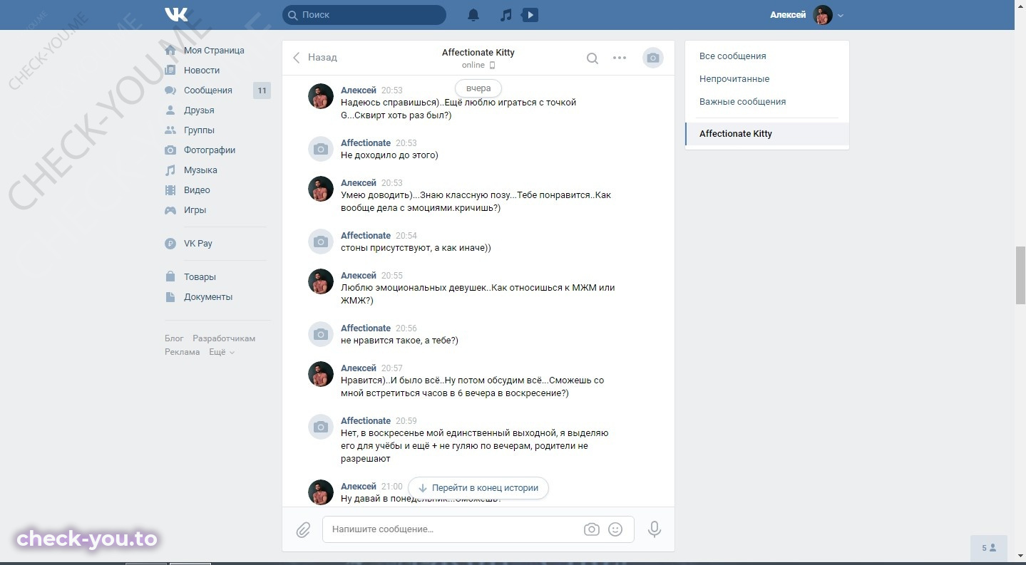
Task: Click the Алексей sender name at 20:55
Action: point(359,275)
